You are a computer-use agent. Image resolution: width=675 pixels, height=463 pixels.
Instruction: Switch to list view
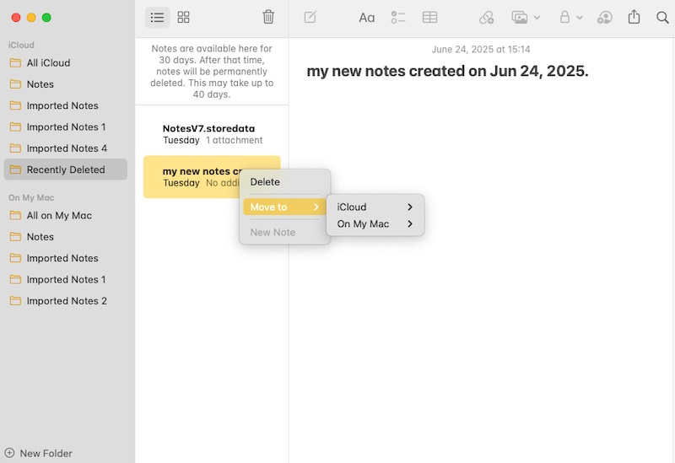tap(157, 18)
